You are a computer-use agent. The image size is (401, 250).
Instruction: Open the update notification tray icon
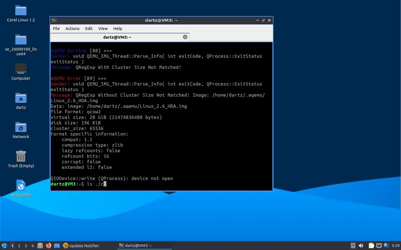(x=386, y=245)
